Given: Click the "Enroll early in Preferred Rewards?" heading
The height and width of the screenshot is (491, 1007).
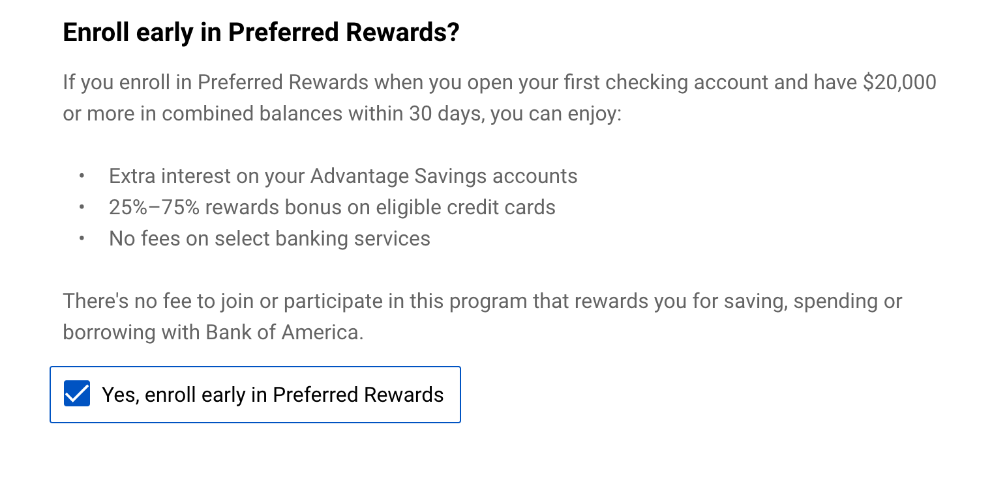Looking at the screenshot, I should point(261,33).
